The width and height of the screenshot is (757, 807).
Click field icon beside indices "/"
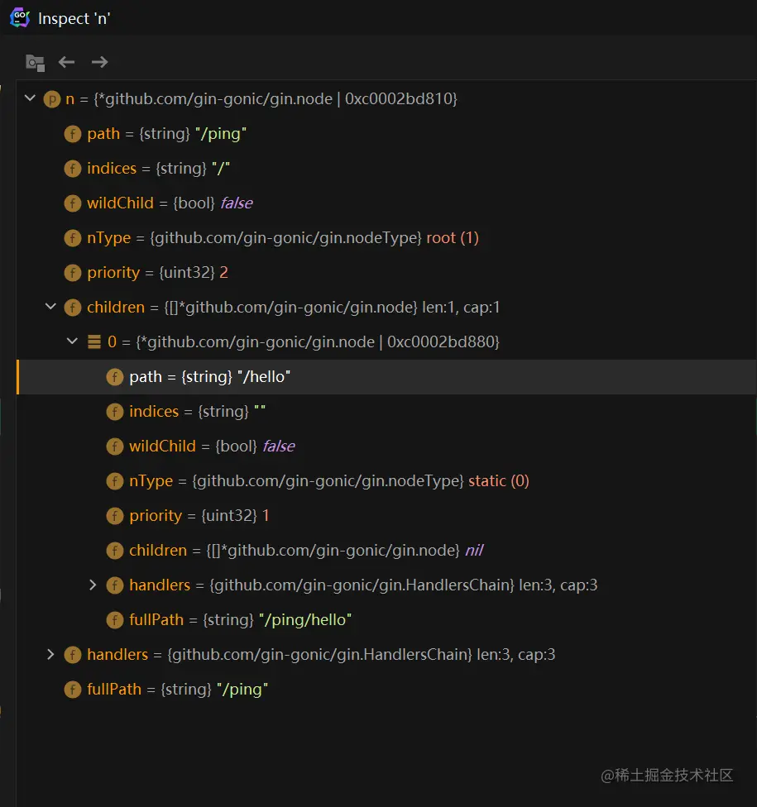click(x=73, y=169)
